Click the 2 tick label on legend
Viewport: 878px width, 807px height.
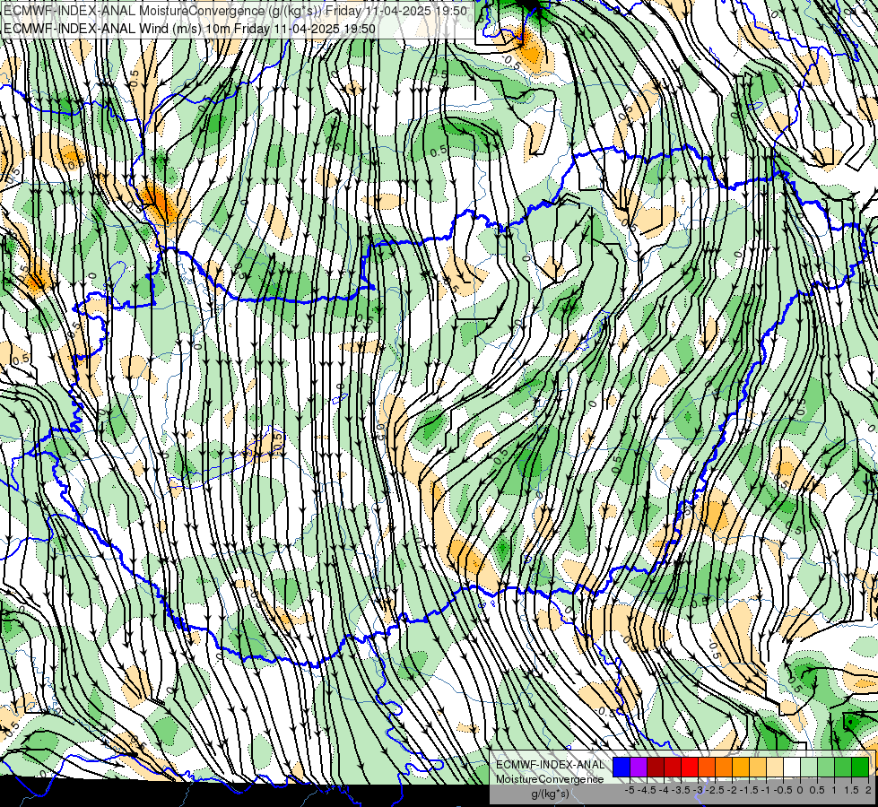click(x=868, y=790)
